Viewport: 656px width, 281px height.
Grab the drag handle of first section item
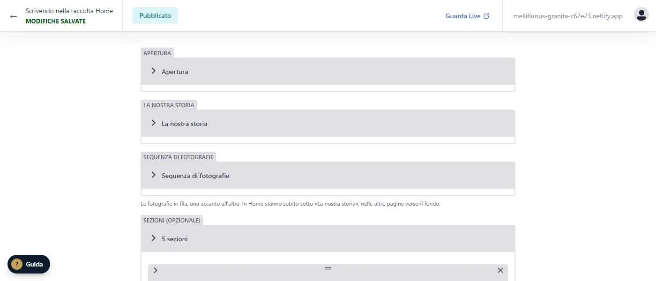328,268
